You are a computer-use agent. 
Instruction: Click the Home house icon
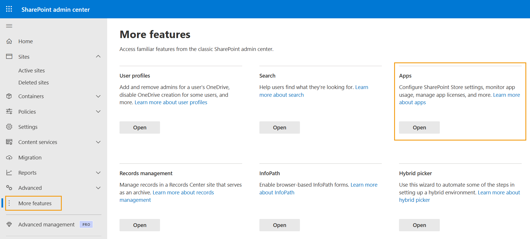point(9,41)
